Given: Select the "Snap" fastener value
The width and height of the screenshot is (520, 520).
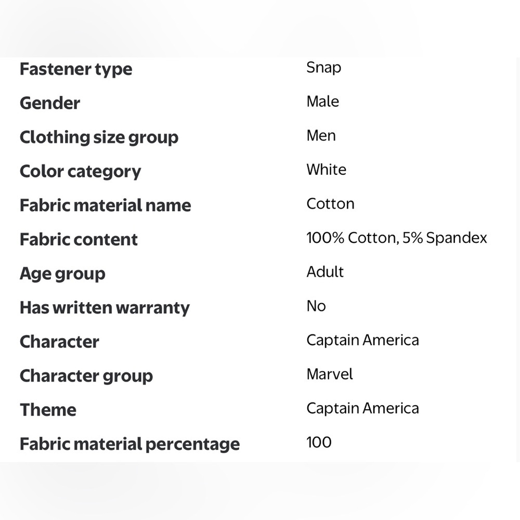Looking at the screenshot, I should point(323,68).
